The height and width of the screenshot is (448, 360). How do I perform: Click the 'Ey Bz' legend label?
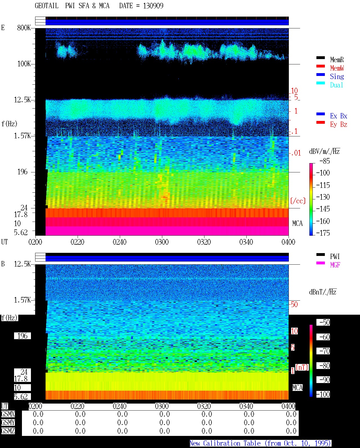339,124
